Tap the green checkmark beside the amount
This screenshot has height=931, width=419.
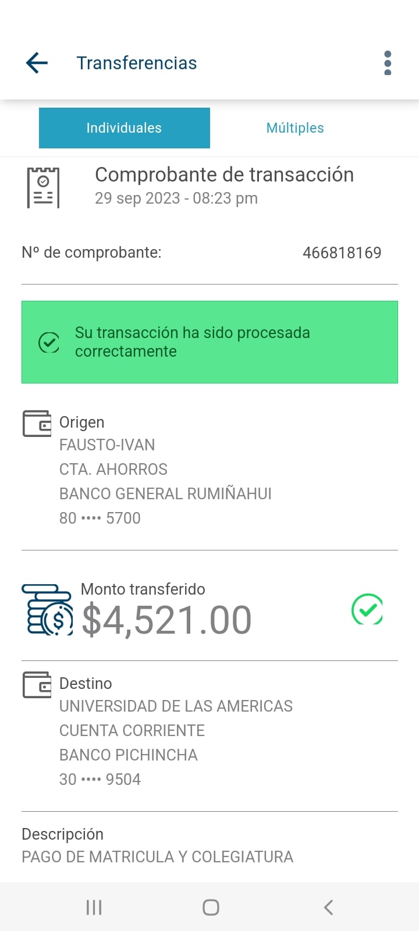367,609
